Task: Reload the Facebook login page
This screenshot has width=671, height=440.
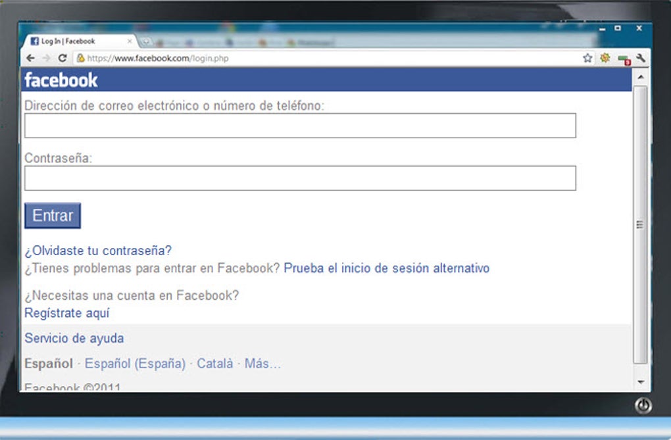Action: [x=62, y=58]
